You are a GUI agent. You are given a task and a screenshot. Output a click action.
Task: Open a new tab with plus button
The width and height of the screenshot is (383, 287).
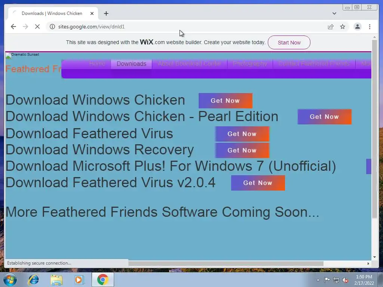tap(106, 13)
